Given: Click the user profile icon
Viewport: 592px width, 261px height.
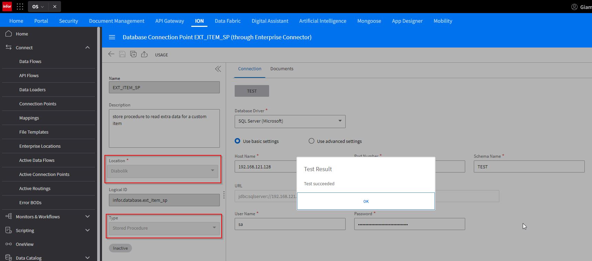Looking at the screenshot, I should coord(574,7).
